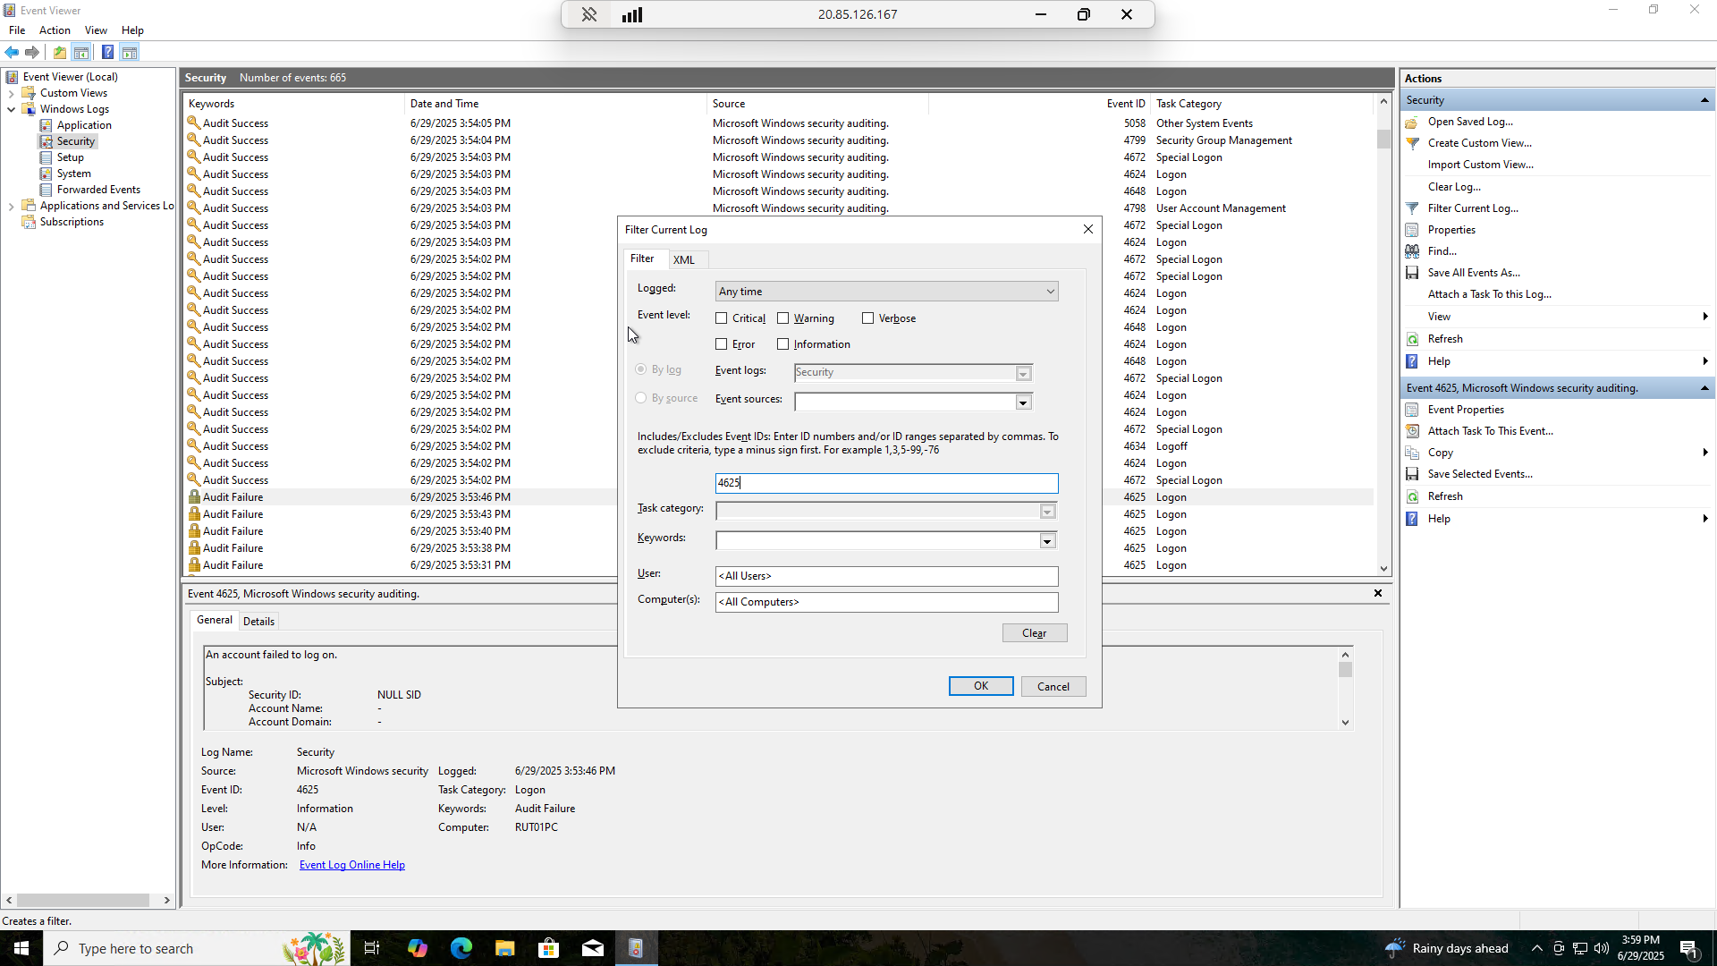Click Show/Hide Action Pane toolbar icon
Viewport: 1717px width, 966px height.
tap(130, 52)
